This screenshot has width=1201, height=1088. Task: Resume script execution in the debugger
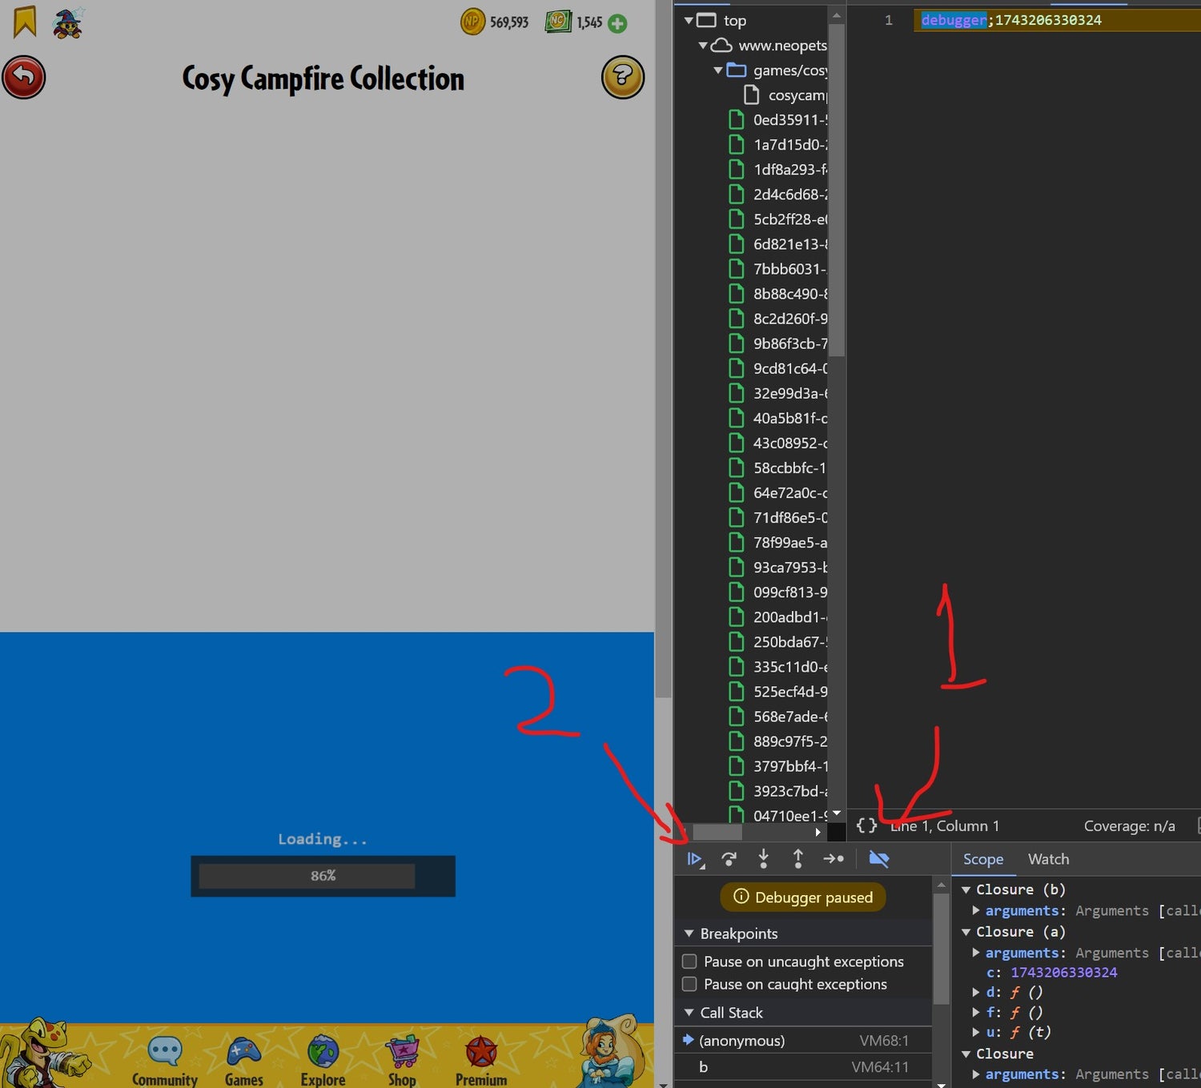click(695, 859)
